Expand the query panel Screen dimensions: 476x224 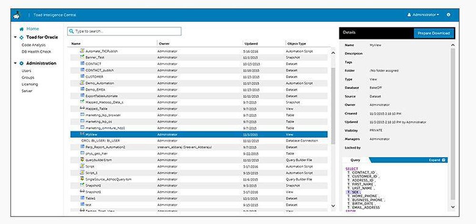click(x=437, y=160)
